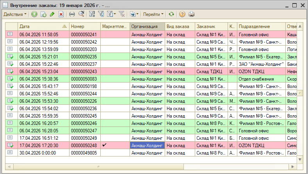The width and height of the screenshot is (308, 174).
Task: Click posted document icon of order 0000050248
Action: tap(10, 146)
